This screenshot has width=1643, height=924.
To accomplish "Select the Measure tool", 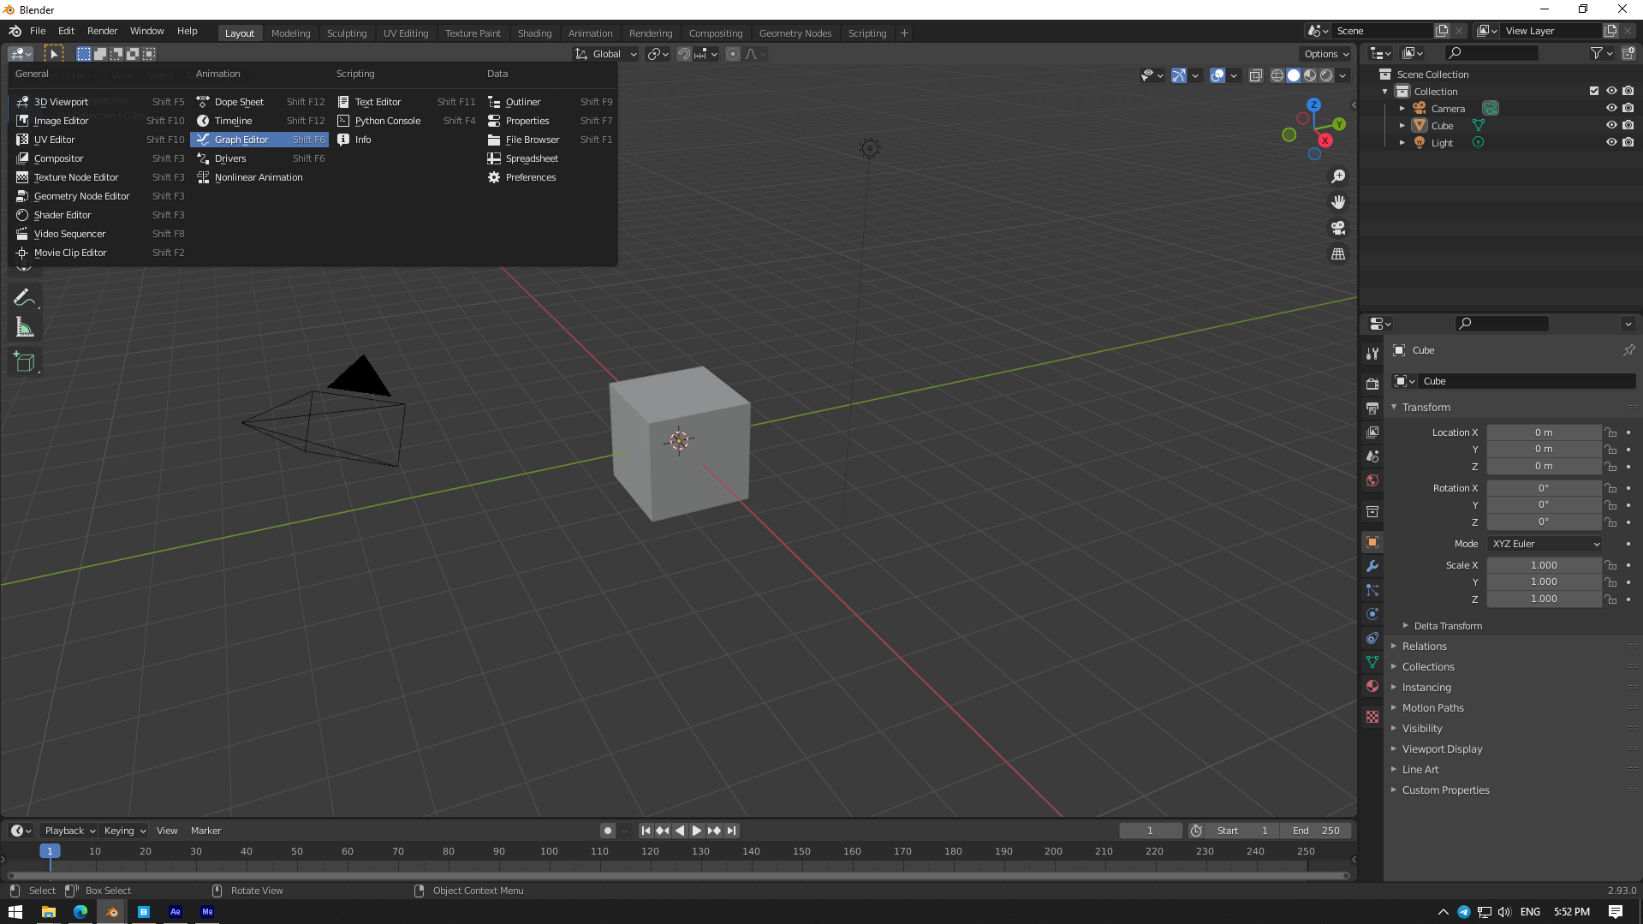I will (x=24, y=327).
